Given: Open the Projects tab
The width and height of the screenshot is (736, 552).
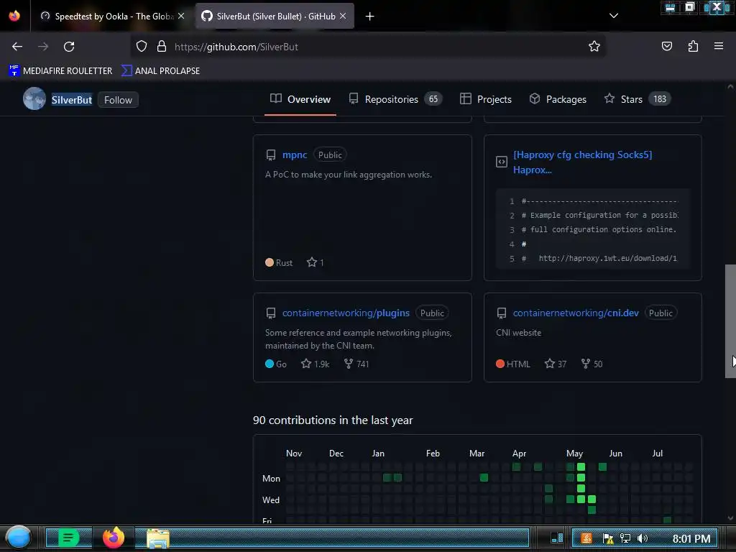Looking at the screenshot, I should [x=486, y=99].
